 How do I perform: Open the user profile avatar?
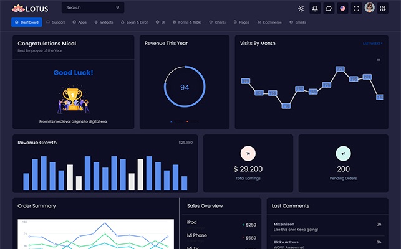[369, 8]
